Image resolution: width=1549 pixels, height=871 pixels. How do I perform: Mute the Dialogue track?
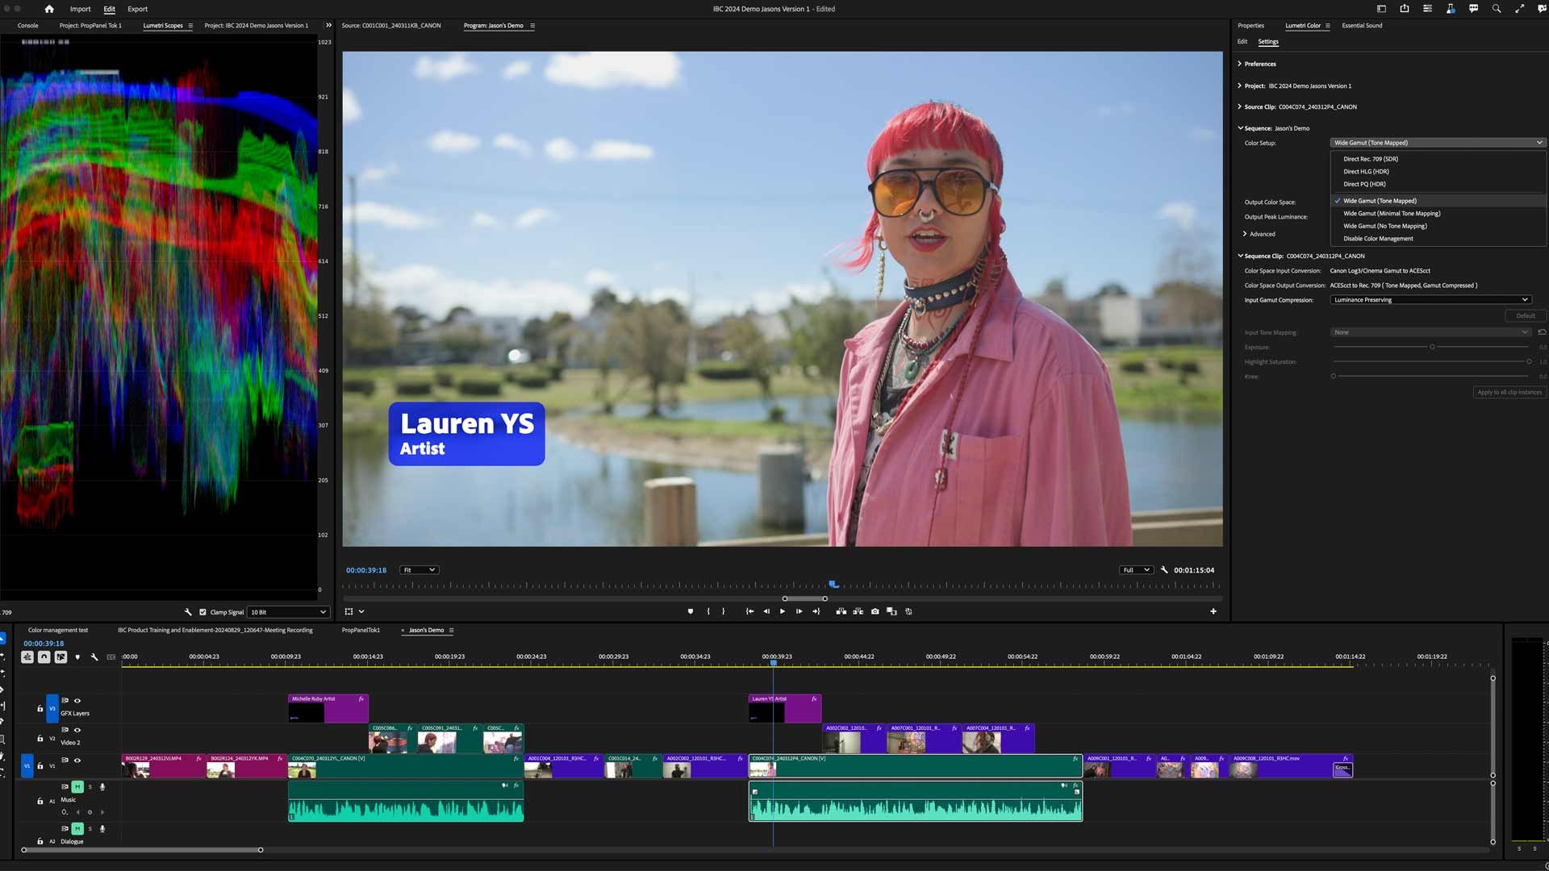77,828
